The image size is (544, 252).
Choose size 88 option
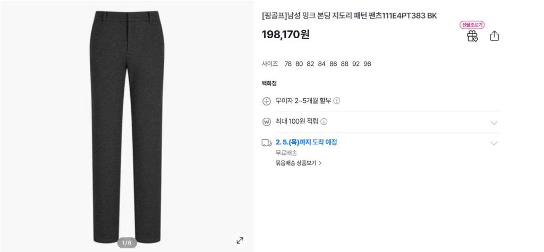[x=344, y=64]
